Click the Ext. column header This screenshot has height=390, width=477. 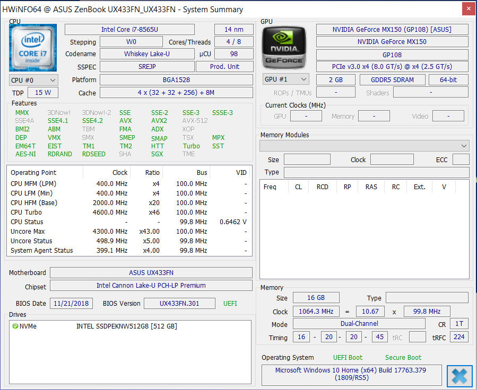(x=419, y=187)
